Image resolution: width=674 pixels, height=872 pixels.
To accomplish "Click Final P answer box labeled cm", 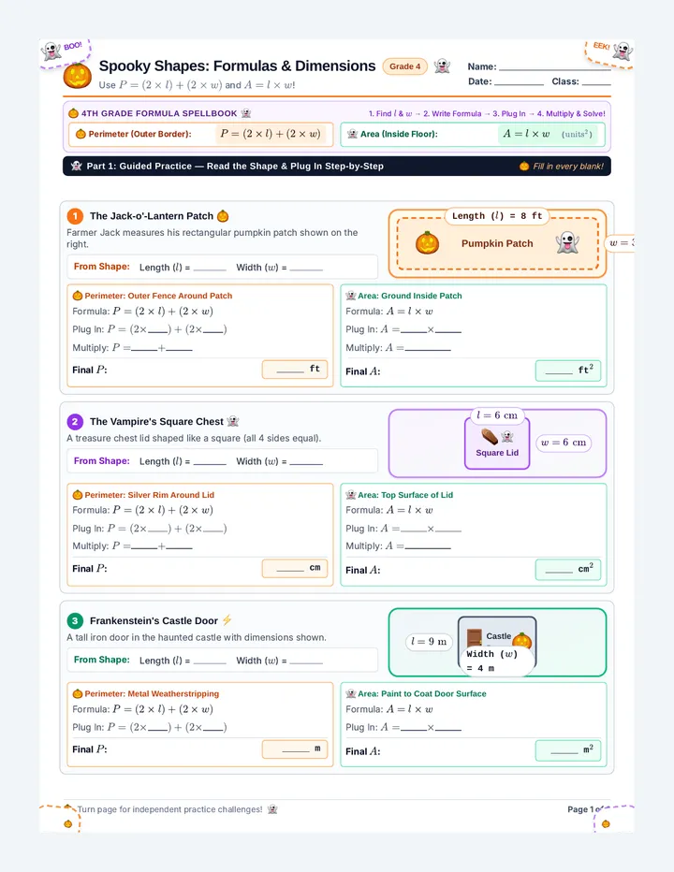I will click(295, 568).
